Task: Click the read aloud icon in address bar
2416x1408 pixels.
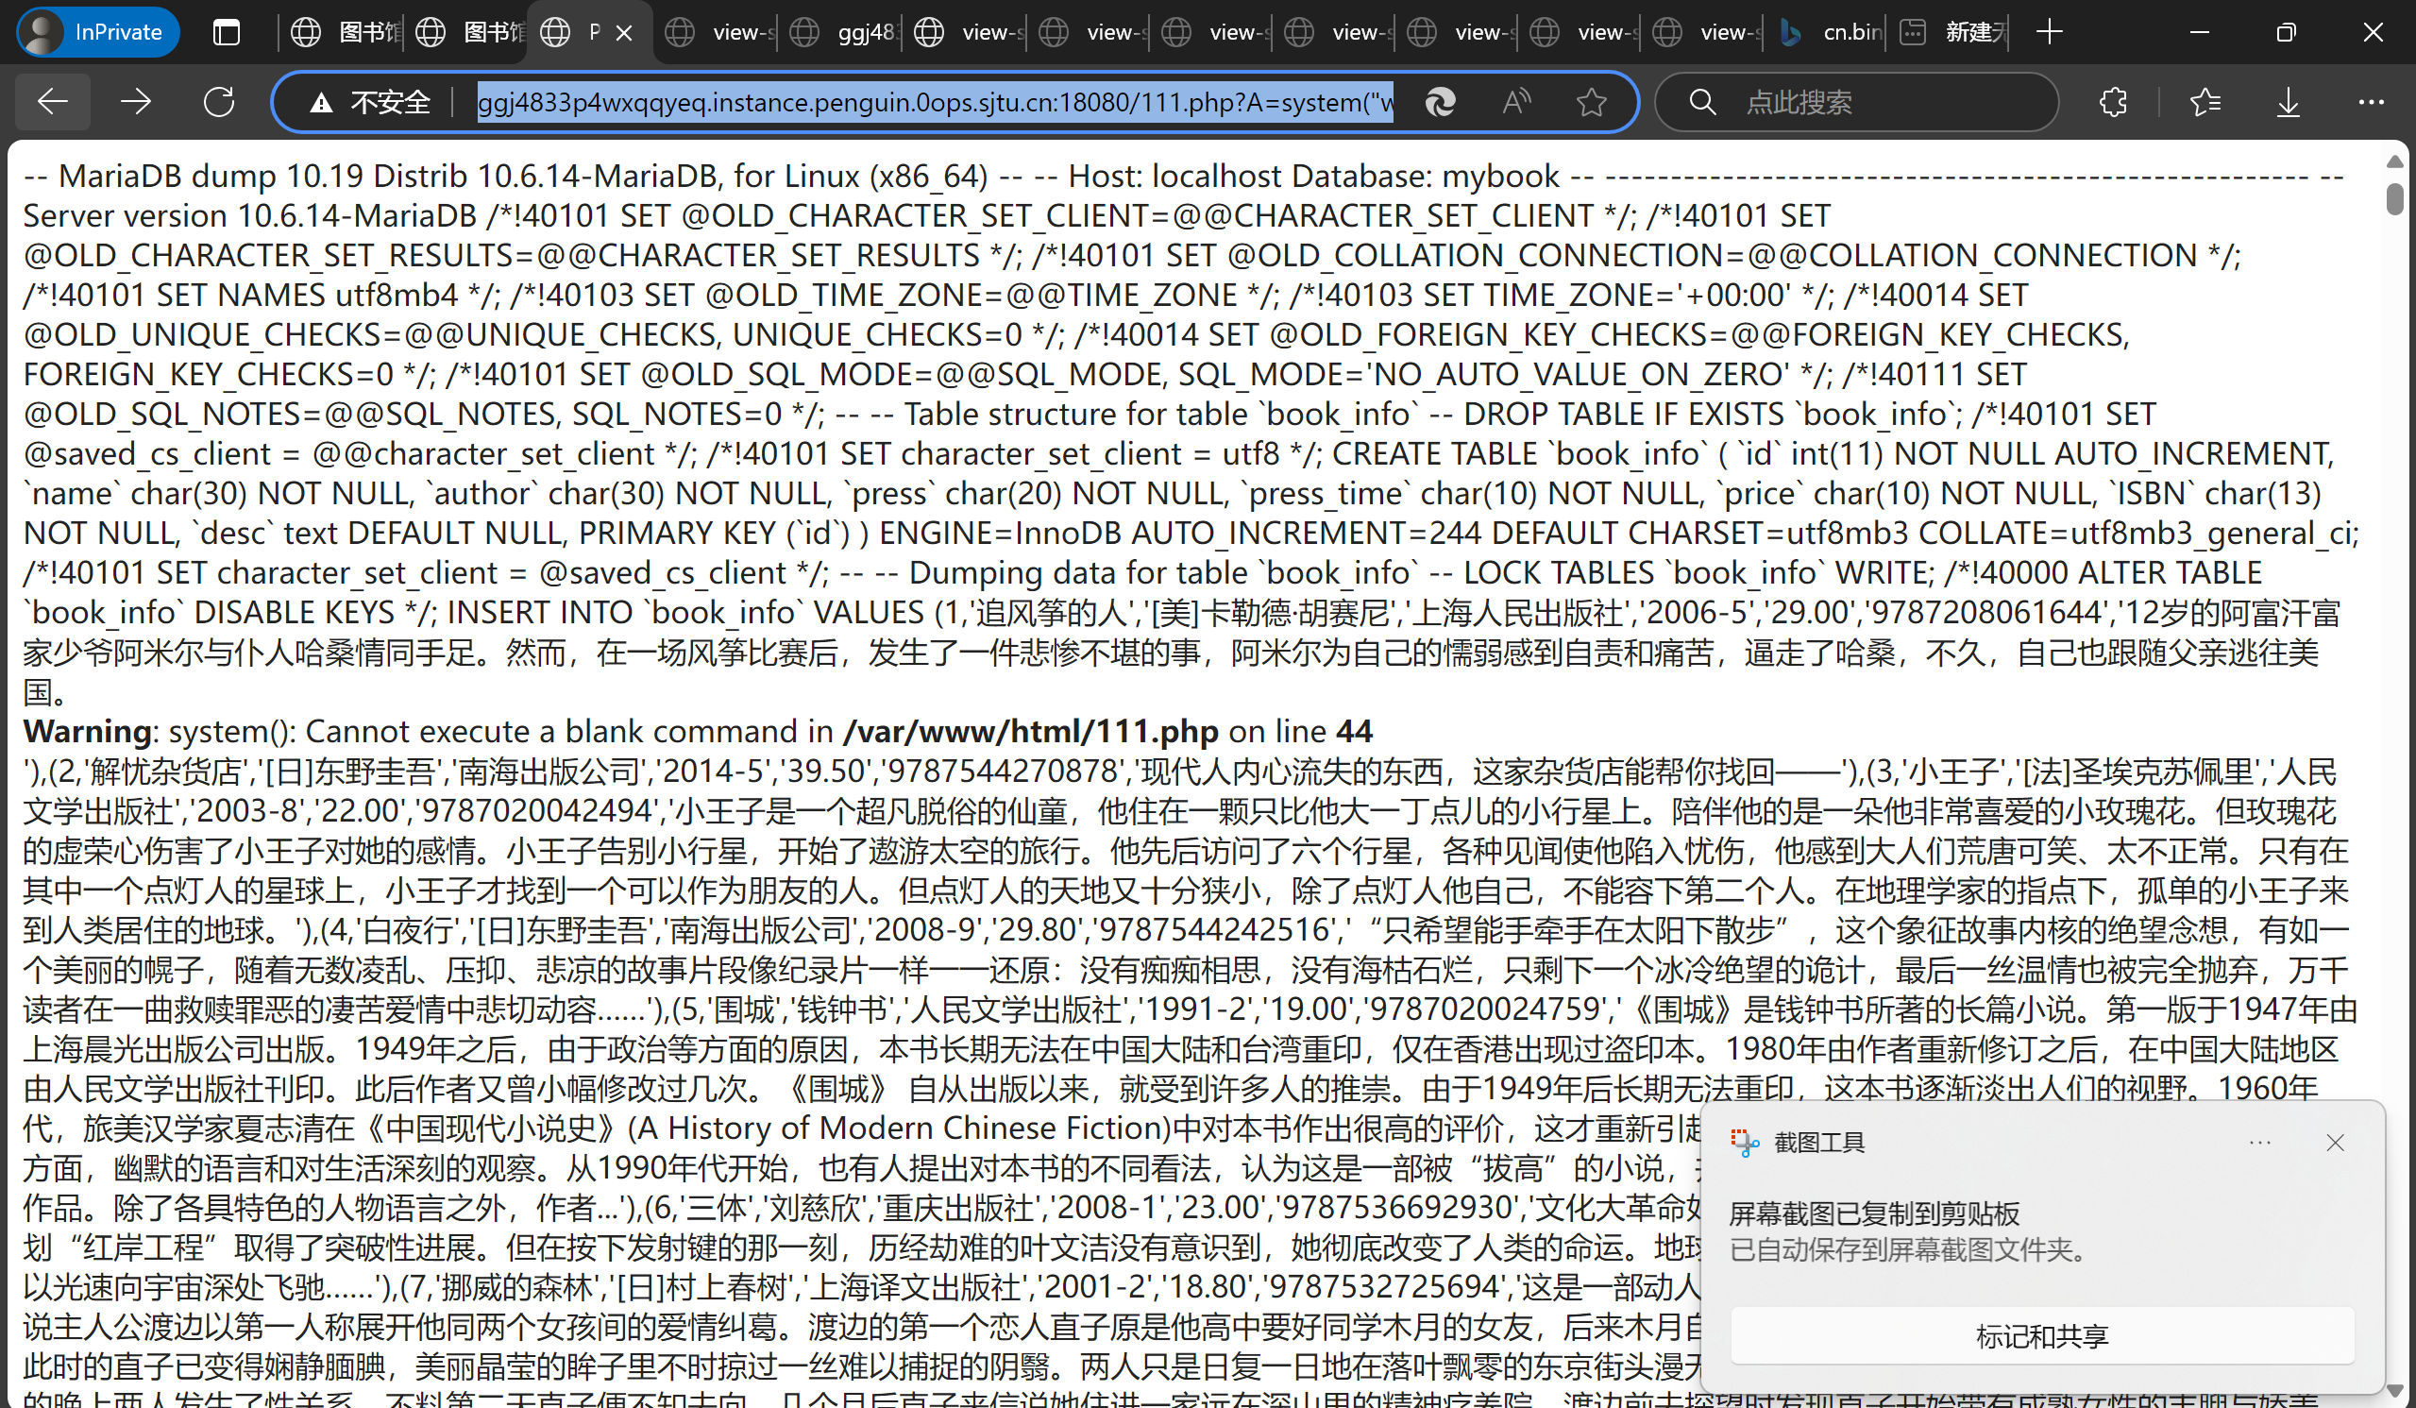Action: coord(1515,102)
